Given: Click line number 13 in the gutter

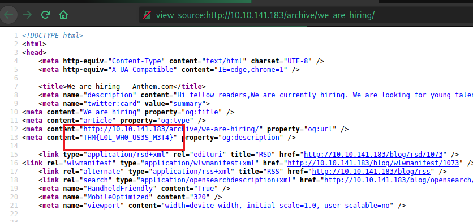Looking at the screenshot, I should (x=15, y=138).
